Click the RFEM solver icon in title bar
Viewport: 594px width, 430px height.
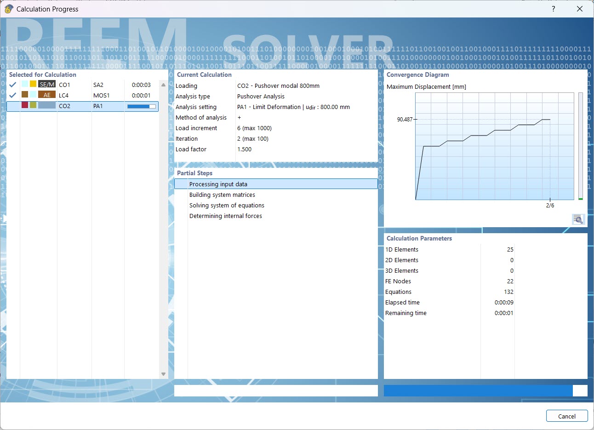(x=7, y=8)
